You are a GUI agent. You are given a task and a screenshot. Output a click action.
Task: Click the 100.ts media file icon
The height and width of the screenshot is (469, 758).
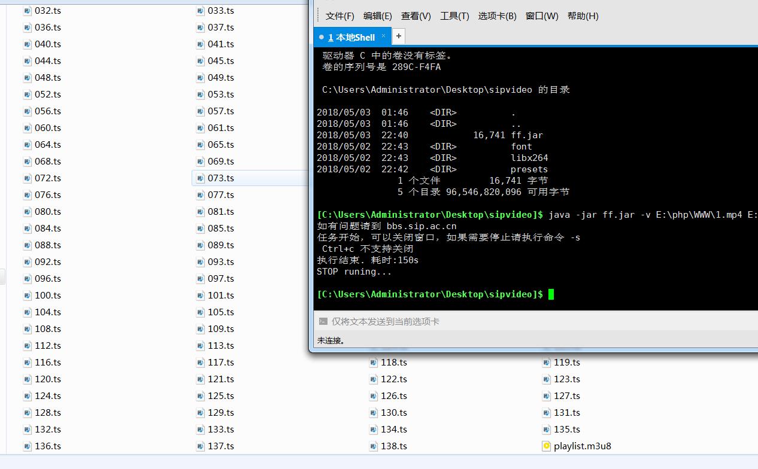[26, 295]
